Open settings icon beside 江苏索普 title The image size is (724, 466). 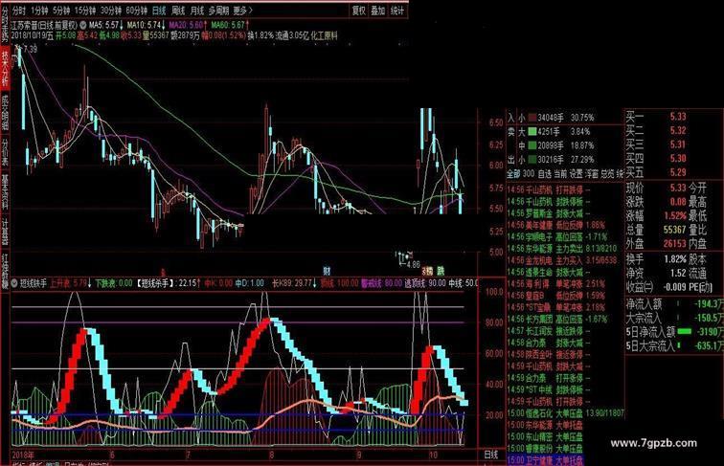tap(82, 25)
